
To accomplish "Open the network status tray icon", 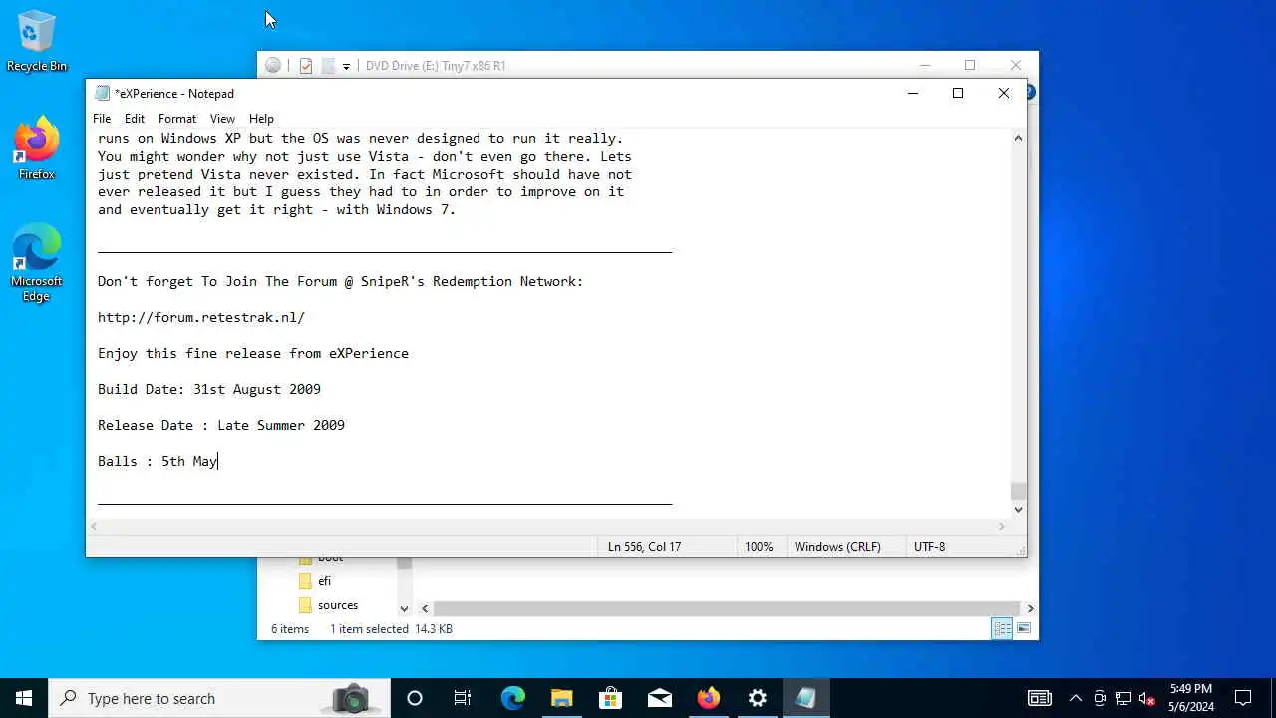I will coord(1123,698).
